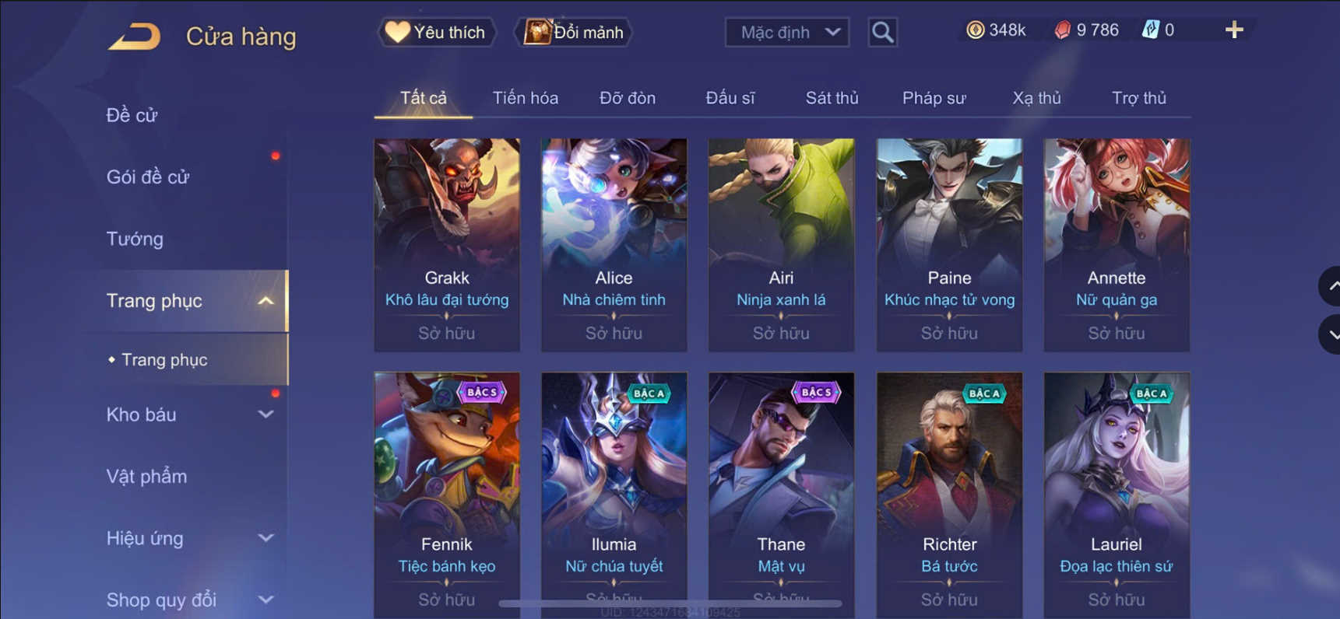Select the Grakk Khô lâu đại tướng skin card
Viewport: 1340px width, 619px height.
(x=447, y=245)
